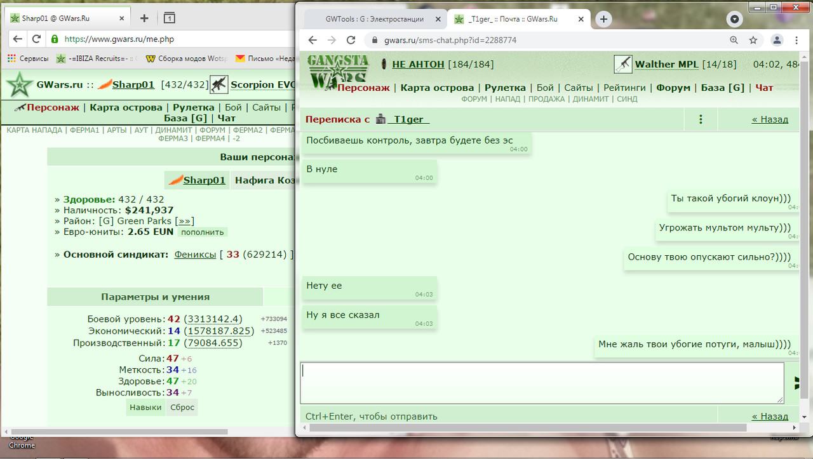Open _T1ger_ profile link in chat header
The image size is (813, 459).
(x=408, y=119)
